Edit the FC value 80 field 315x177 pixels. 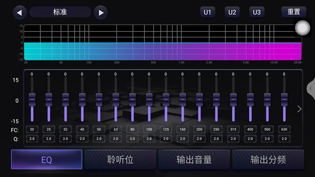tap(132, 130)
